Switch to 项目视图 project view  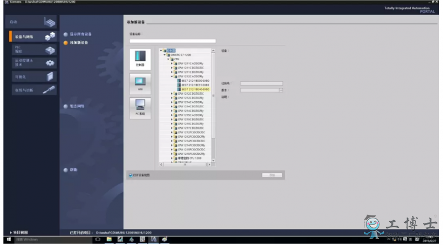tap(19, 233)
